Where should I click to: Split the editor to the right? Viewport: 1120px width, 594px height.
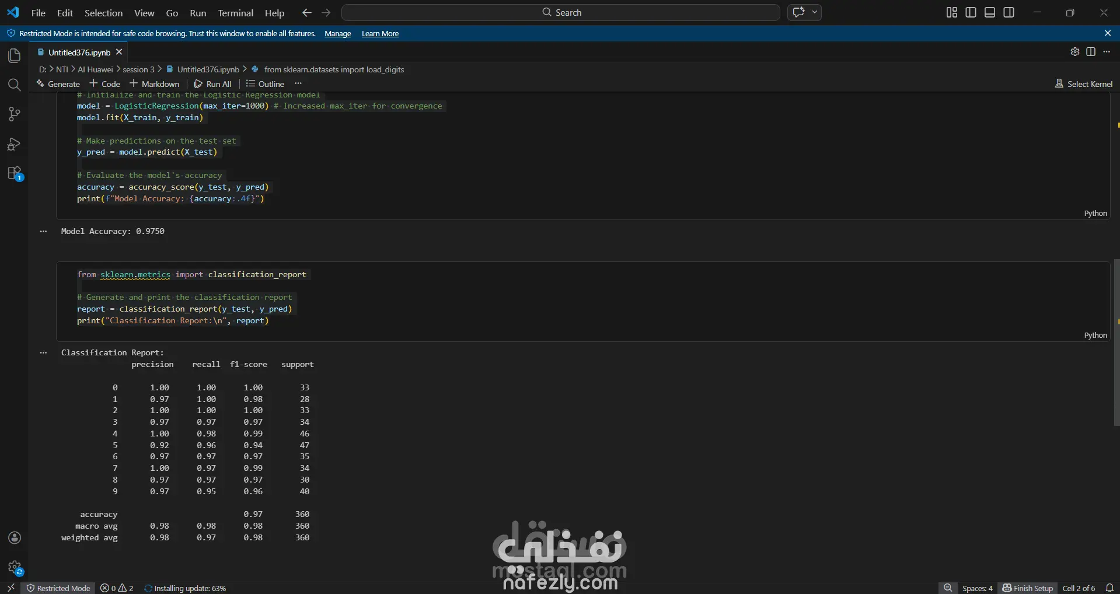[x=1091, y=52]
